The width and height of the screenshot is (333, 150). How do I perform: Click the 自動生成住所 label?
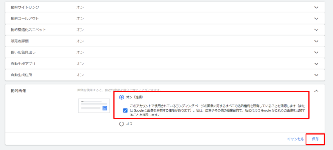pos(21,75)
